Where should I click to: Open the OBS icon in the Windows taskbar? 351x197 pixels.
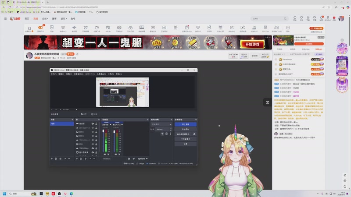[x=59, y=194]
